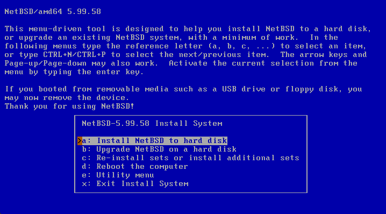Click the 'NetBSD-5.99.58 Install System' menu title
Image resolution: width=386 pixels, height=214 pixels.
tap(152, 123)
